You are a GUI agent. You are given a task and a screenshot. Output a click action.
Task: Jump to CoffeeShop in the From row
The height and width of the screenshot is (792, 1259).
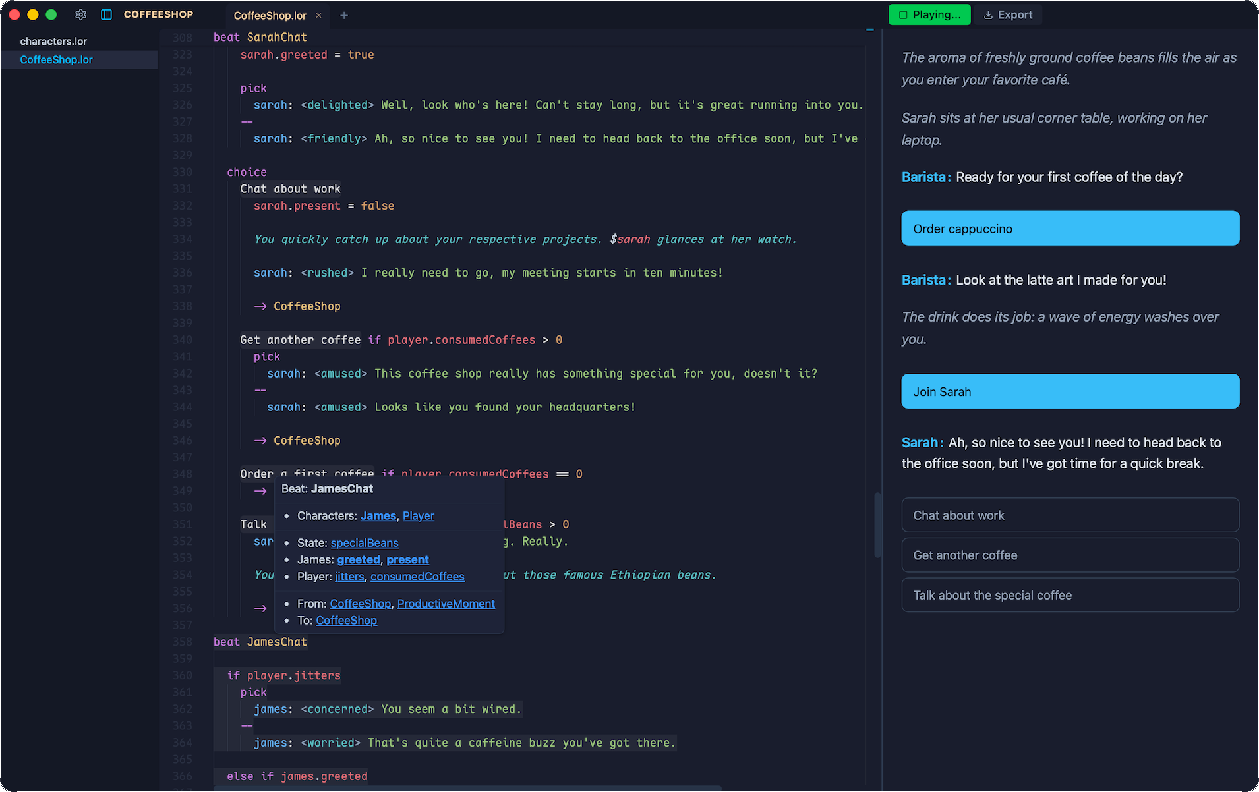click(x=361, y=604)
